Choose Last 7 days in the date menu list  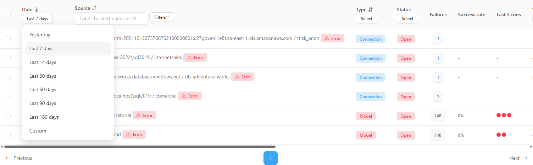[x=68, y=48]
